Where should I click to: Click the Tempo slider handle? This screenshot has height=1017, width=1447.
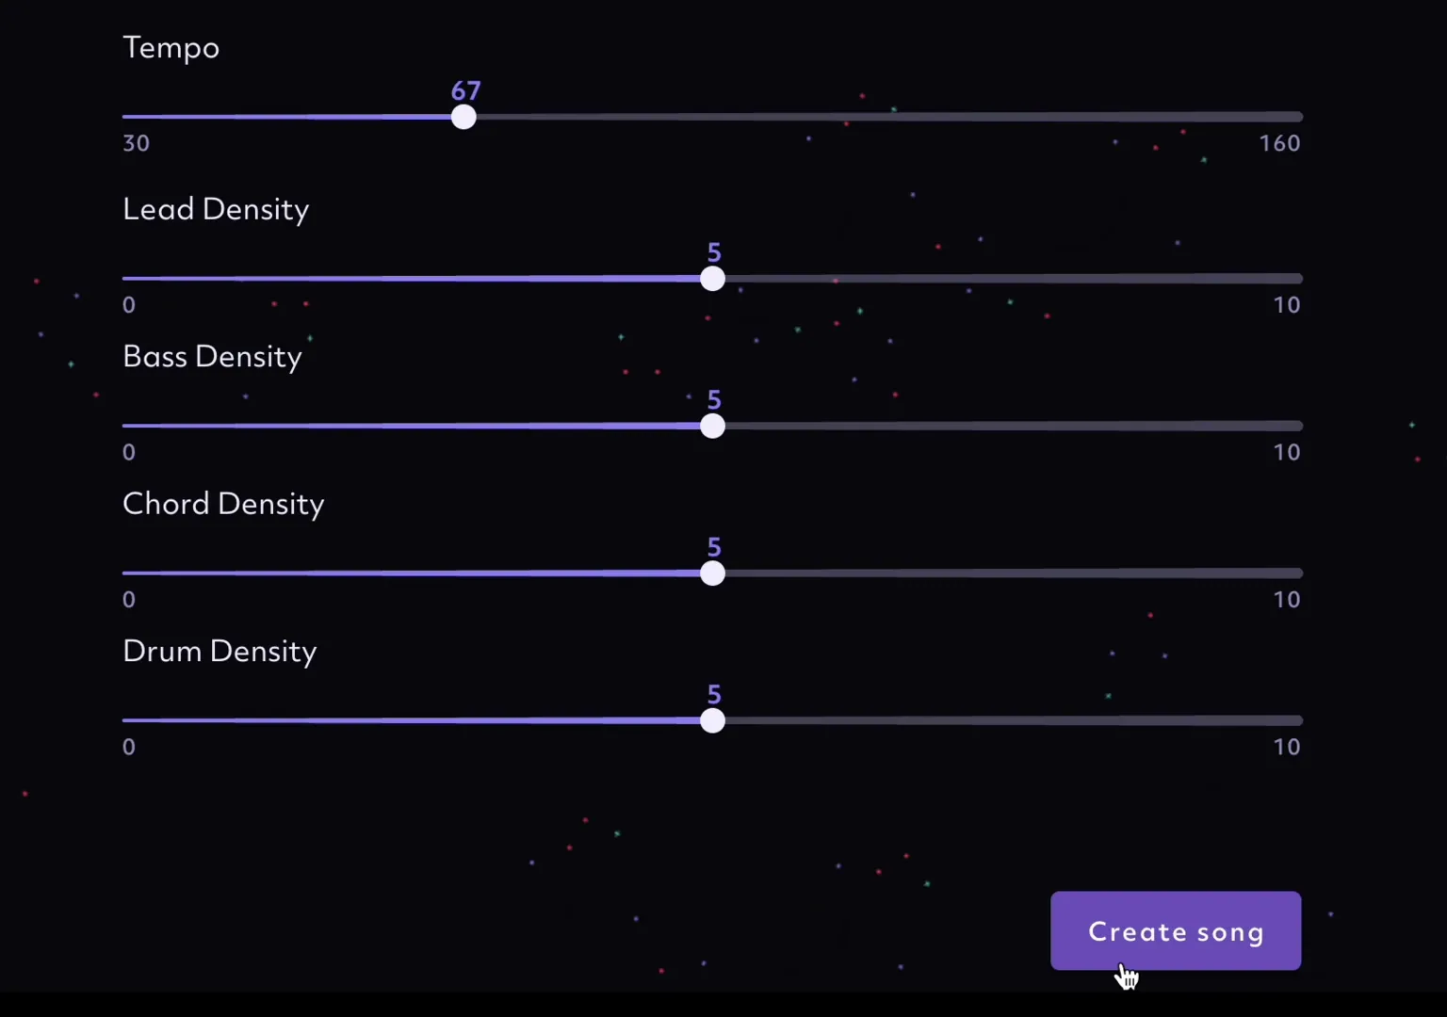[x=463, y=117]
